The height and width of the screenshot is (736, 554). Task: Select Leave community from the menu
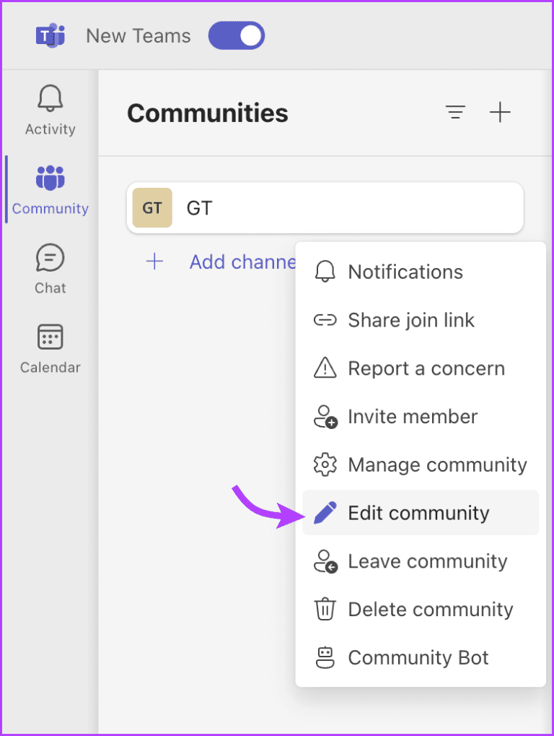pyautogui.click(x=428, y=560)
